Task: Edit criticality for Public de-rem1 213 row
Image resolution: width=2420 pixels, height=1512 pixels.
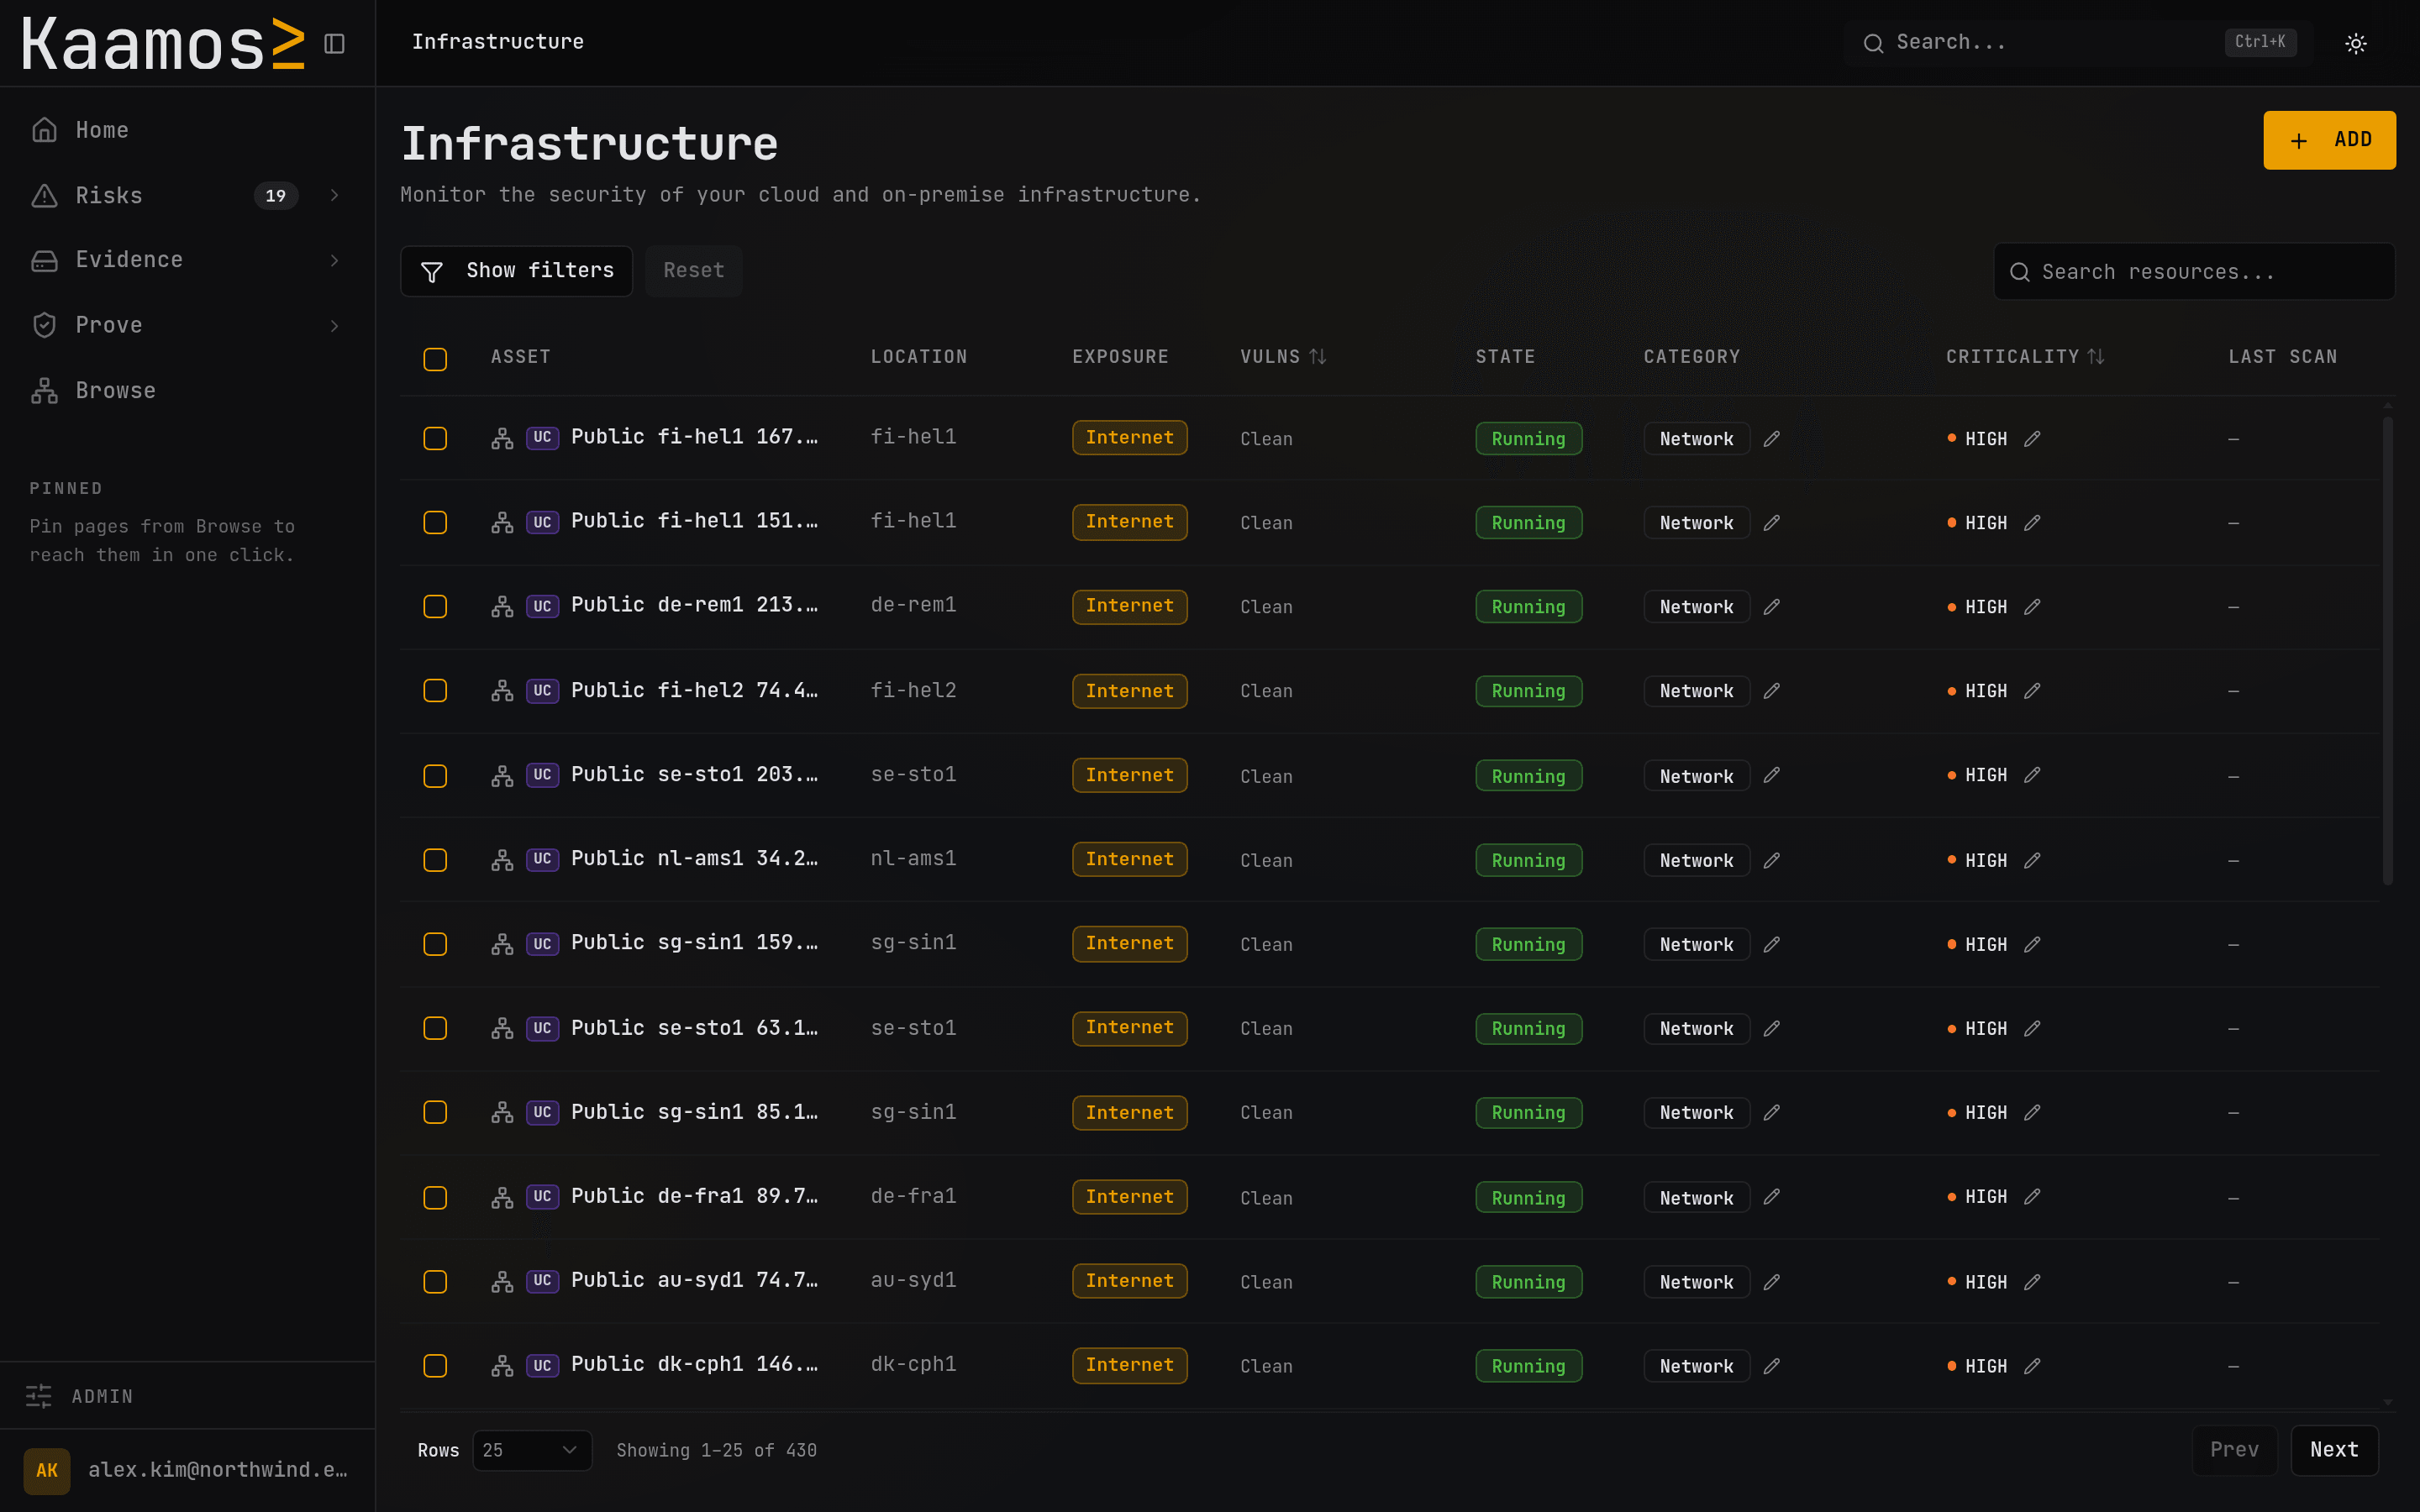Action: click(x=2032, y=607)
